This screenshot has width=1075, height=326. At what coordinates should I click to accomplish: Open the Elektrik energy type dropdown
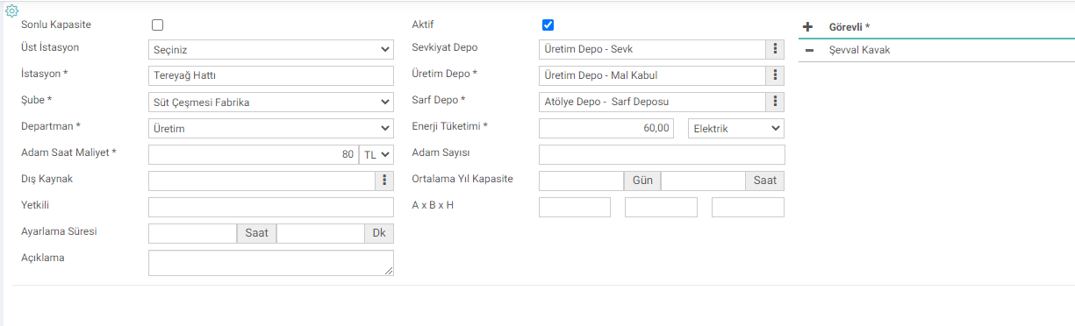736,128
